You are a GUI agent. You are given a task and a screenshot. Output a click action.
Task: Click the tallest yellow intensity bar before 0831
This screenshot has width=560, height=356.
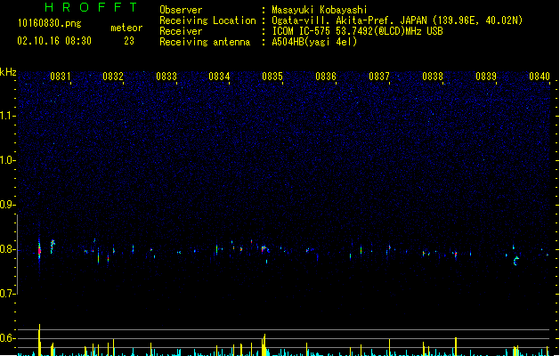point(39,340)
